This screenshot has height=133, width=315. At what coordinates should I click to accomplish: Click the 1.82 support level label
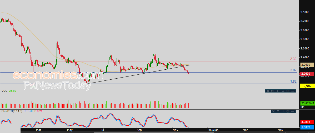(x=293, y=81)
